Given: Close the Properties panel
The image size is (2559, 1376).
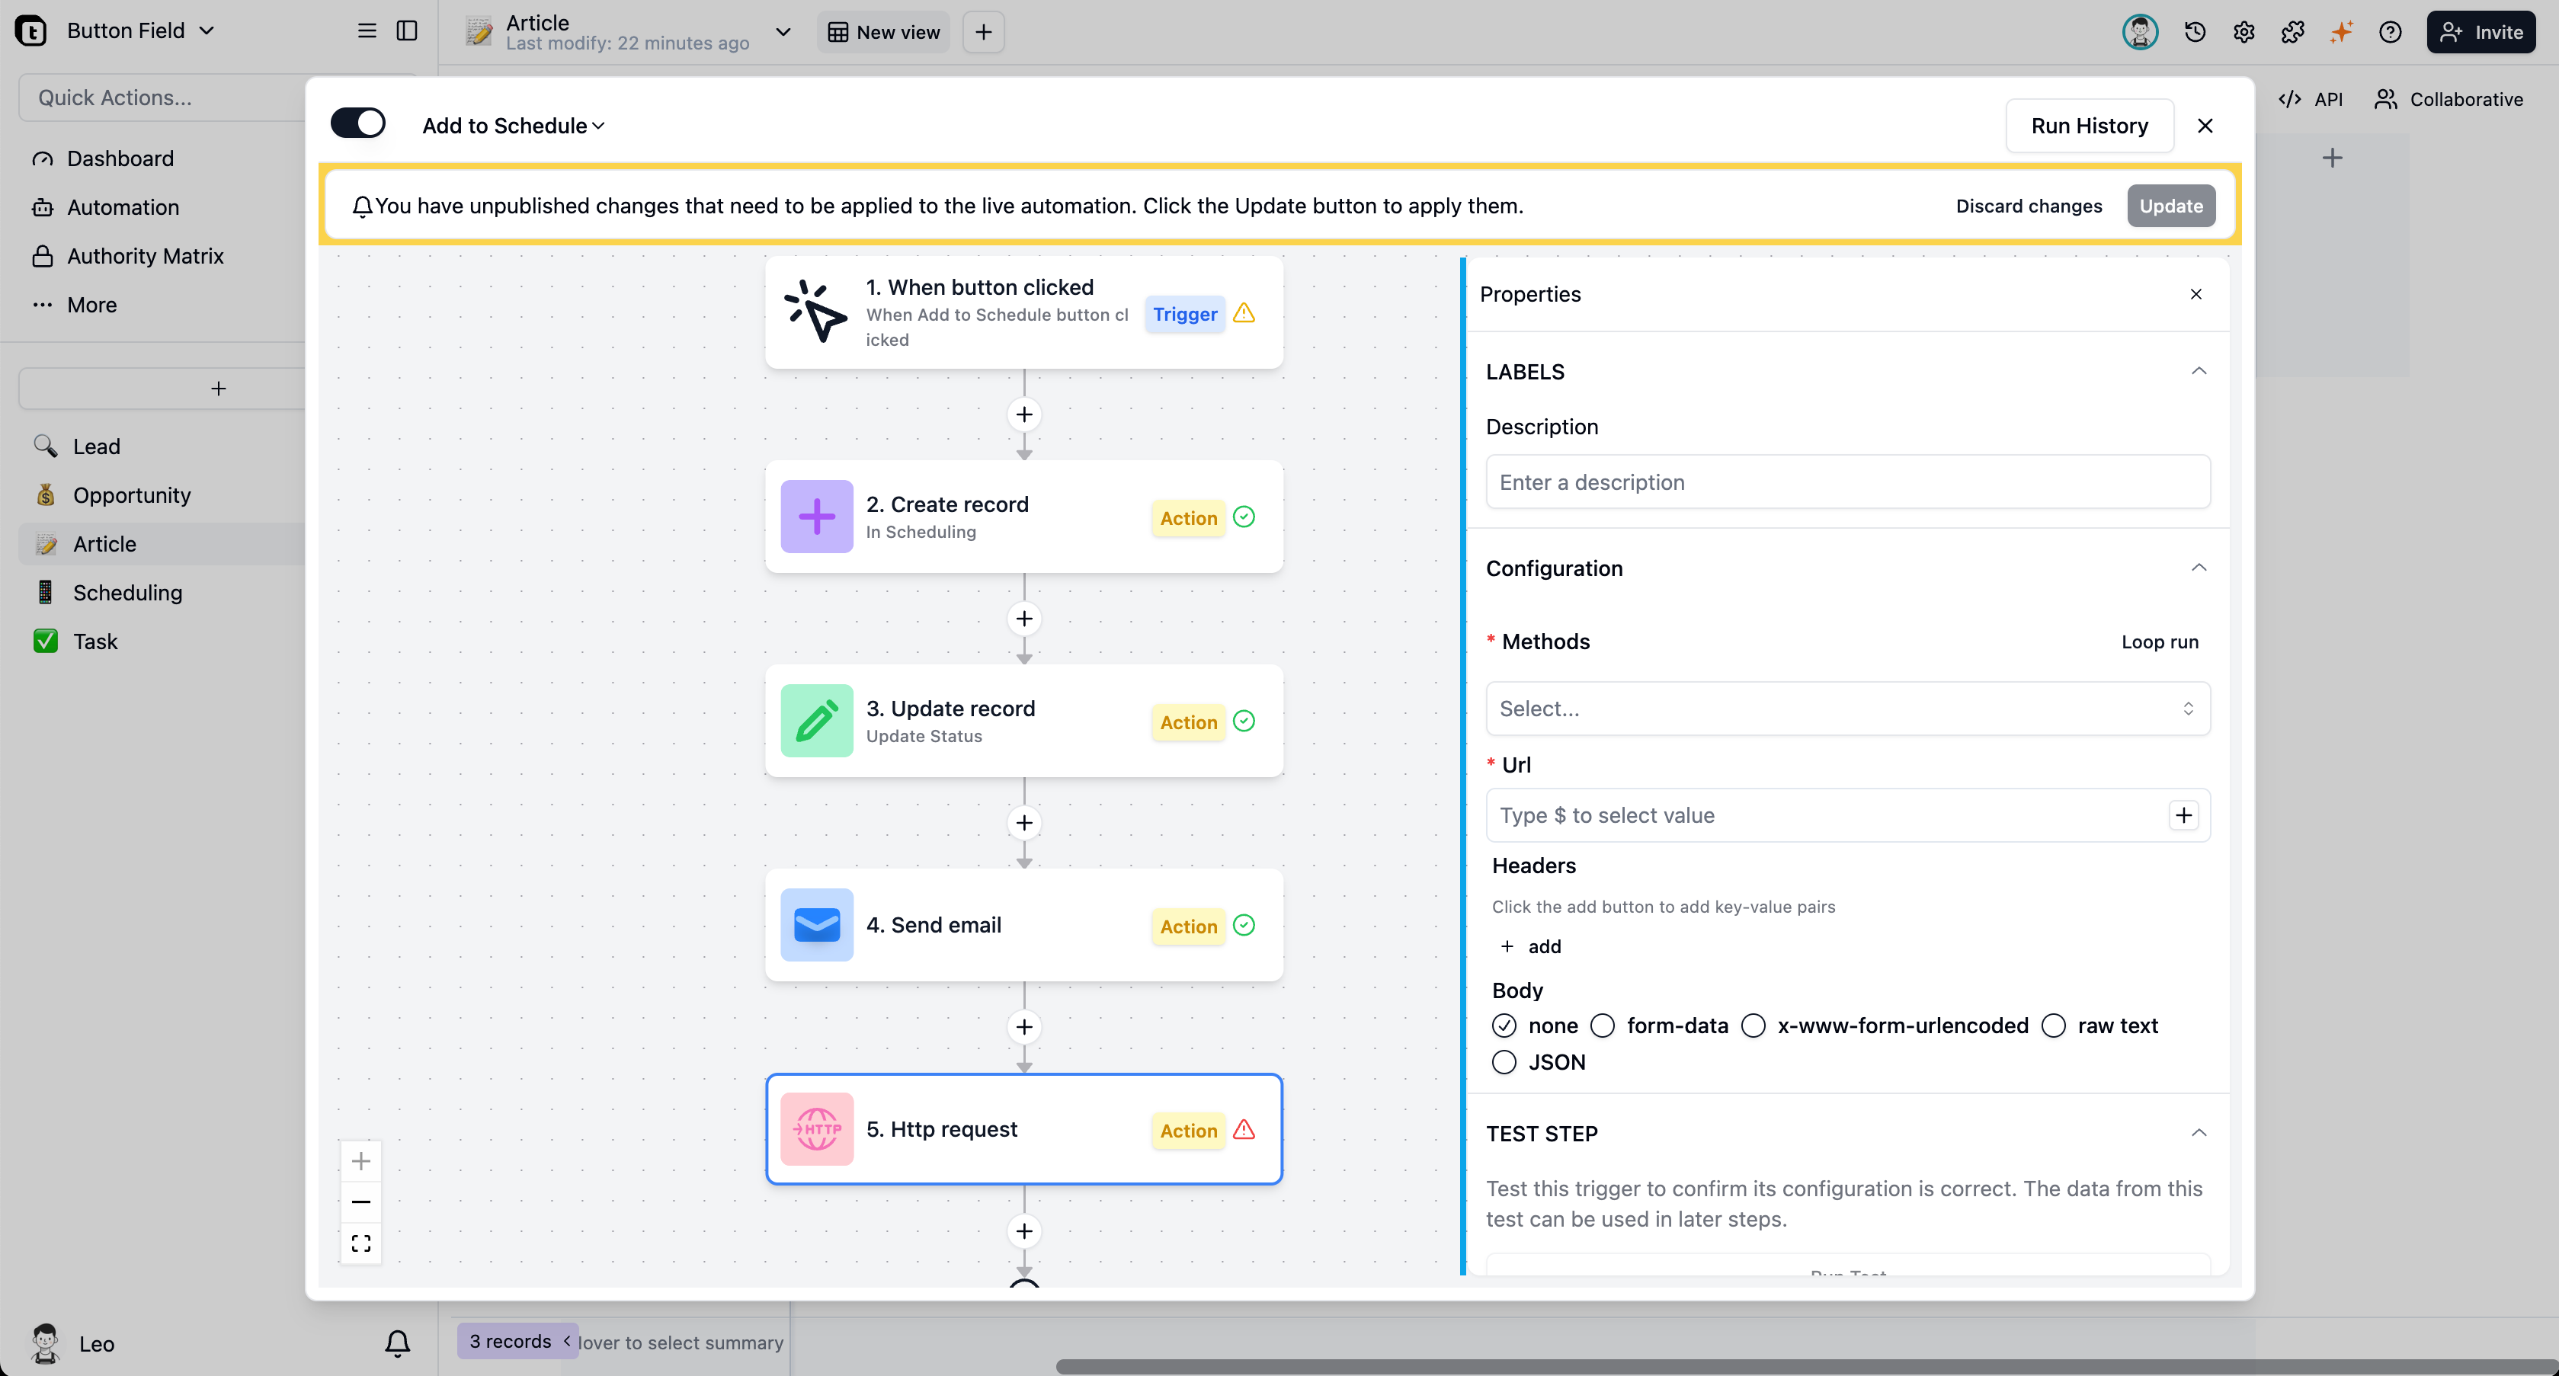Looking at the screenshot, I should pos(2195,294).
